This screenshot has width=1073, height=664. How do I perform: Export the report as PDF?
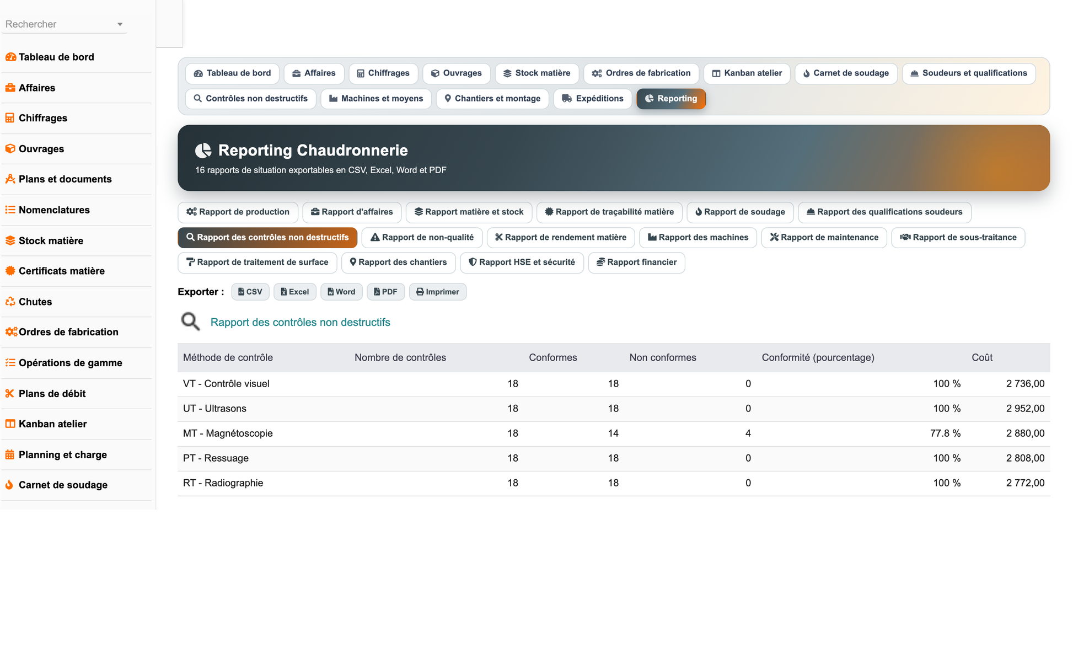click(386, 292)
